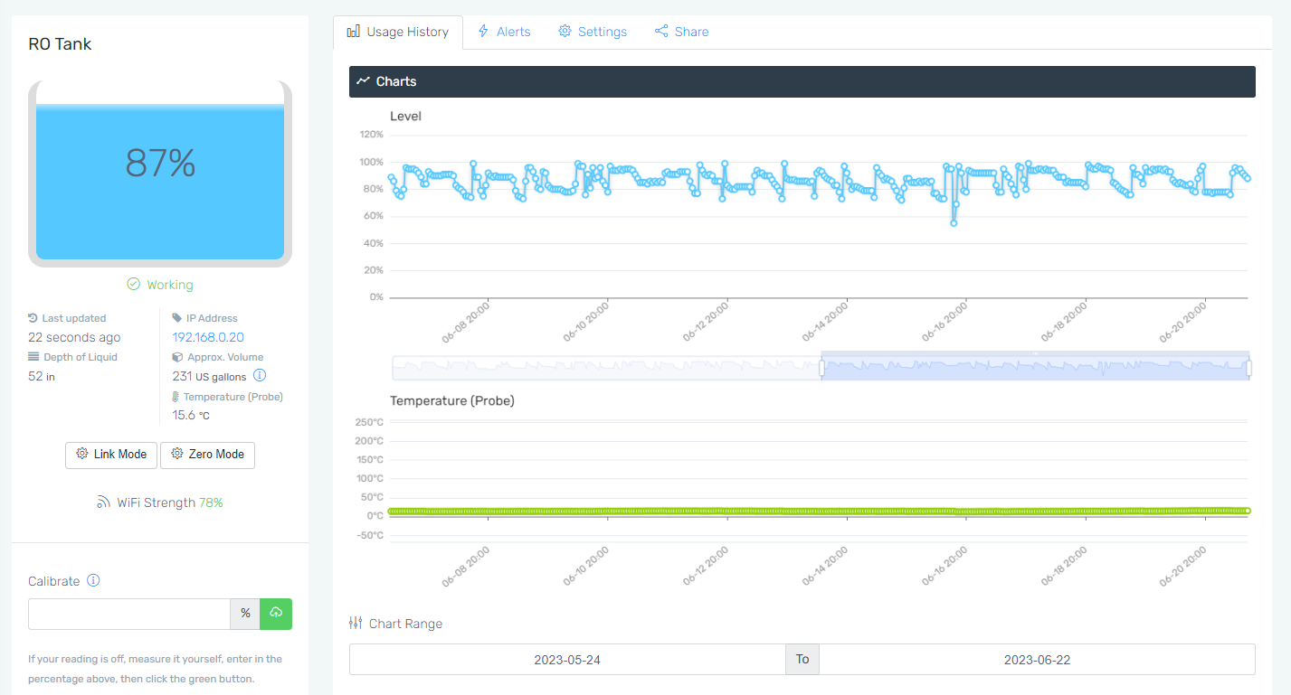The height and width of the screenshot is (695, 1291).
Task: Open the 192.168.0.20 IP address link
Action: coord(208,337)
